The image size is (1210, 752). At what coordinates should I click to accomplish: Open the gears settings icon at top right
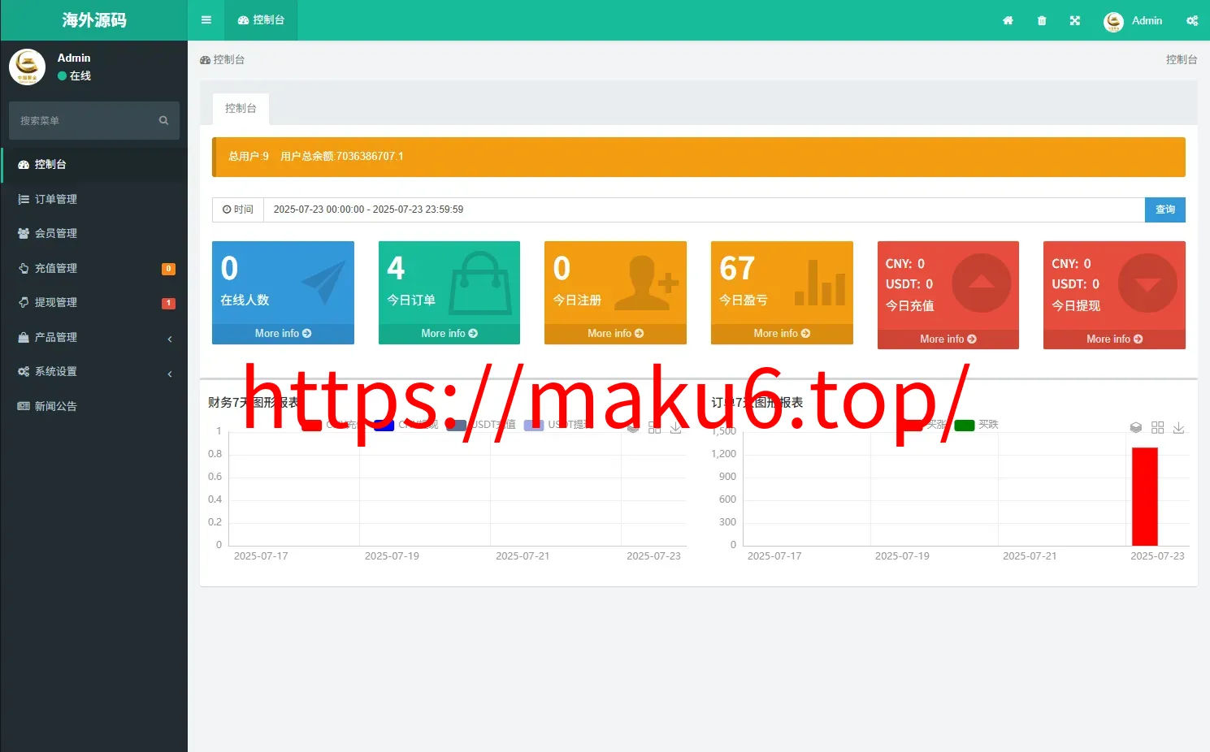tap(1192, 20)
